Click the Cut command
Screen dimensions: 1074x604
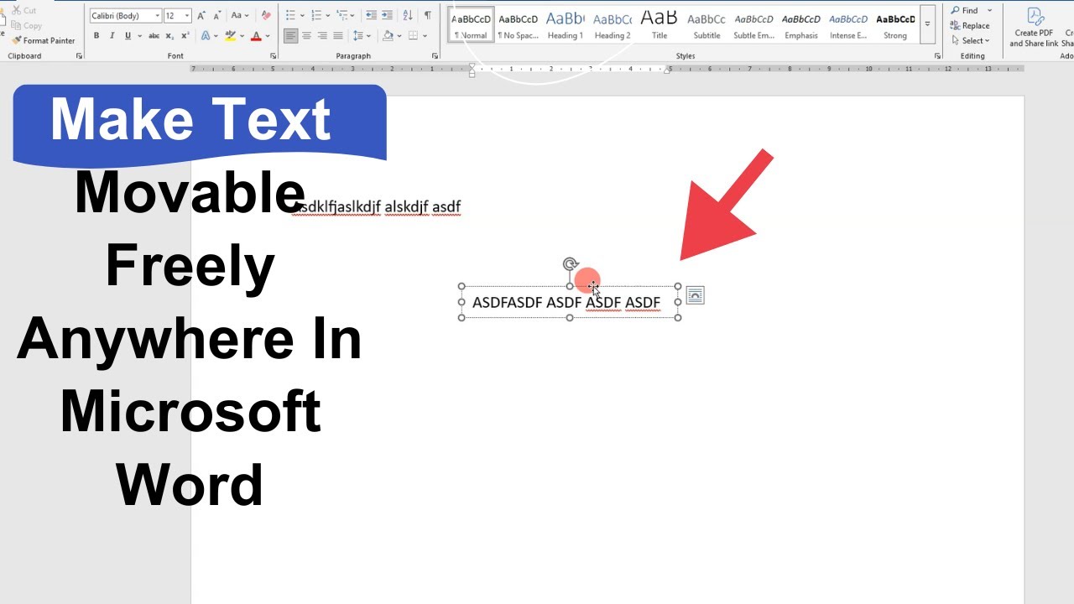[24, 10]
